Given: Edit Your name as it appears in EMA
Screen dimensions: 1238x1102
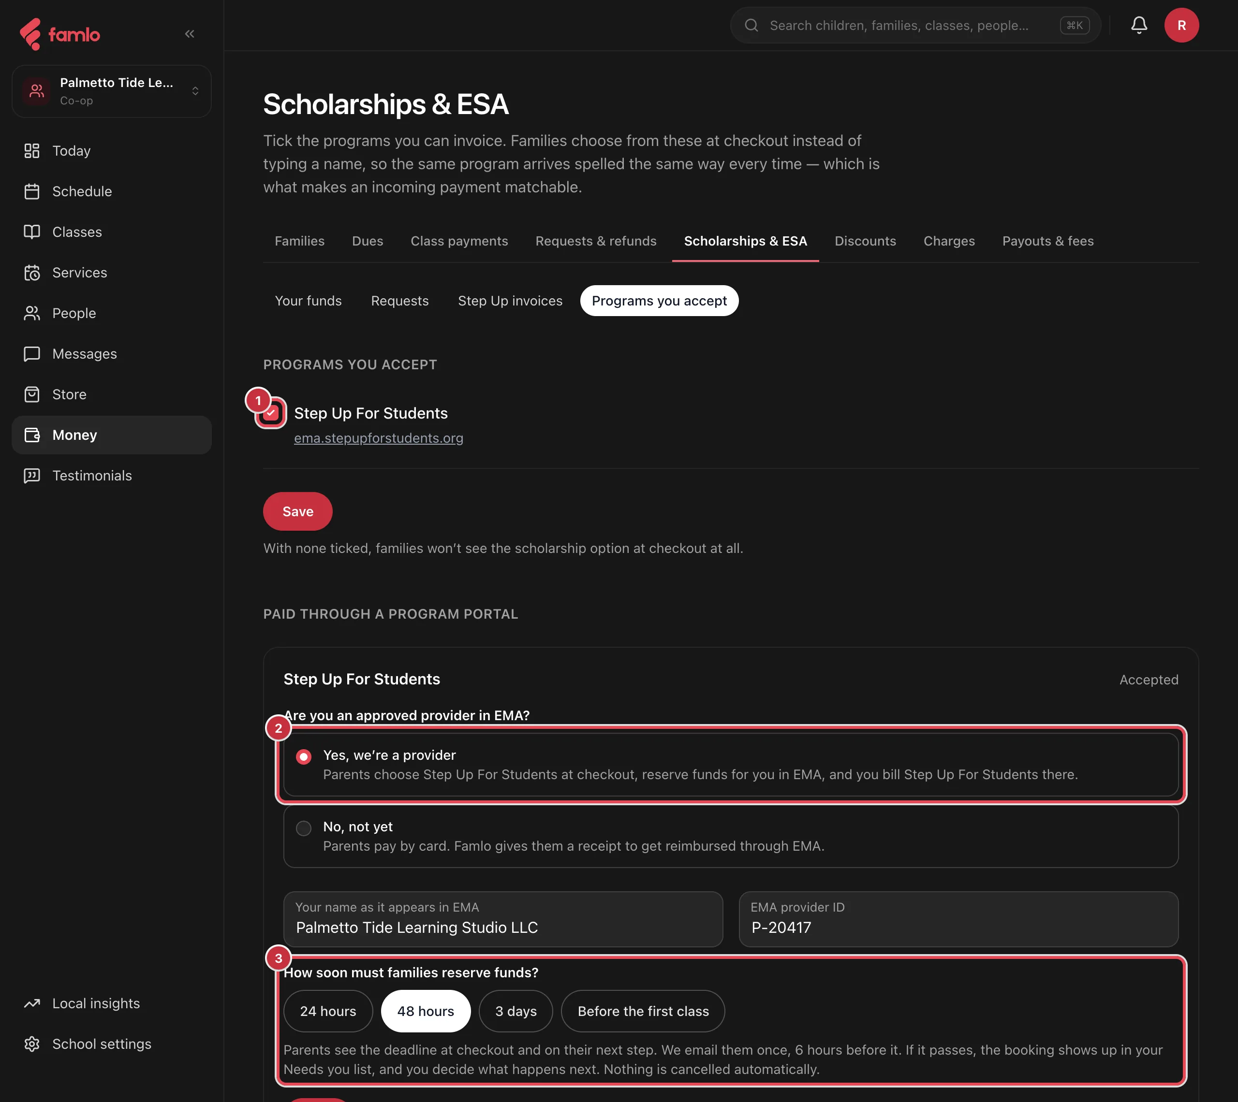Looking at the screenshot, I should (x=503, y=918).
